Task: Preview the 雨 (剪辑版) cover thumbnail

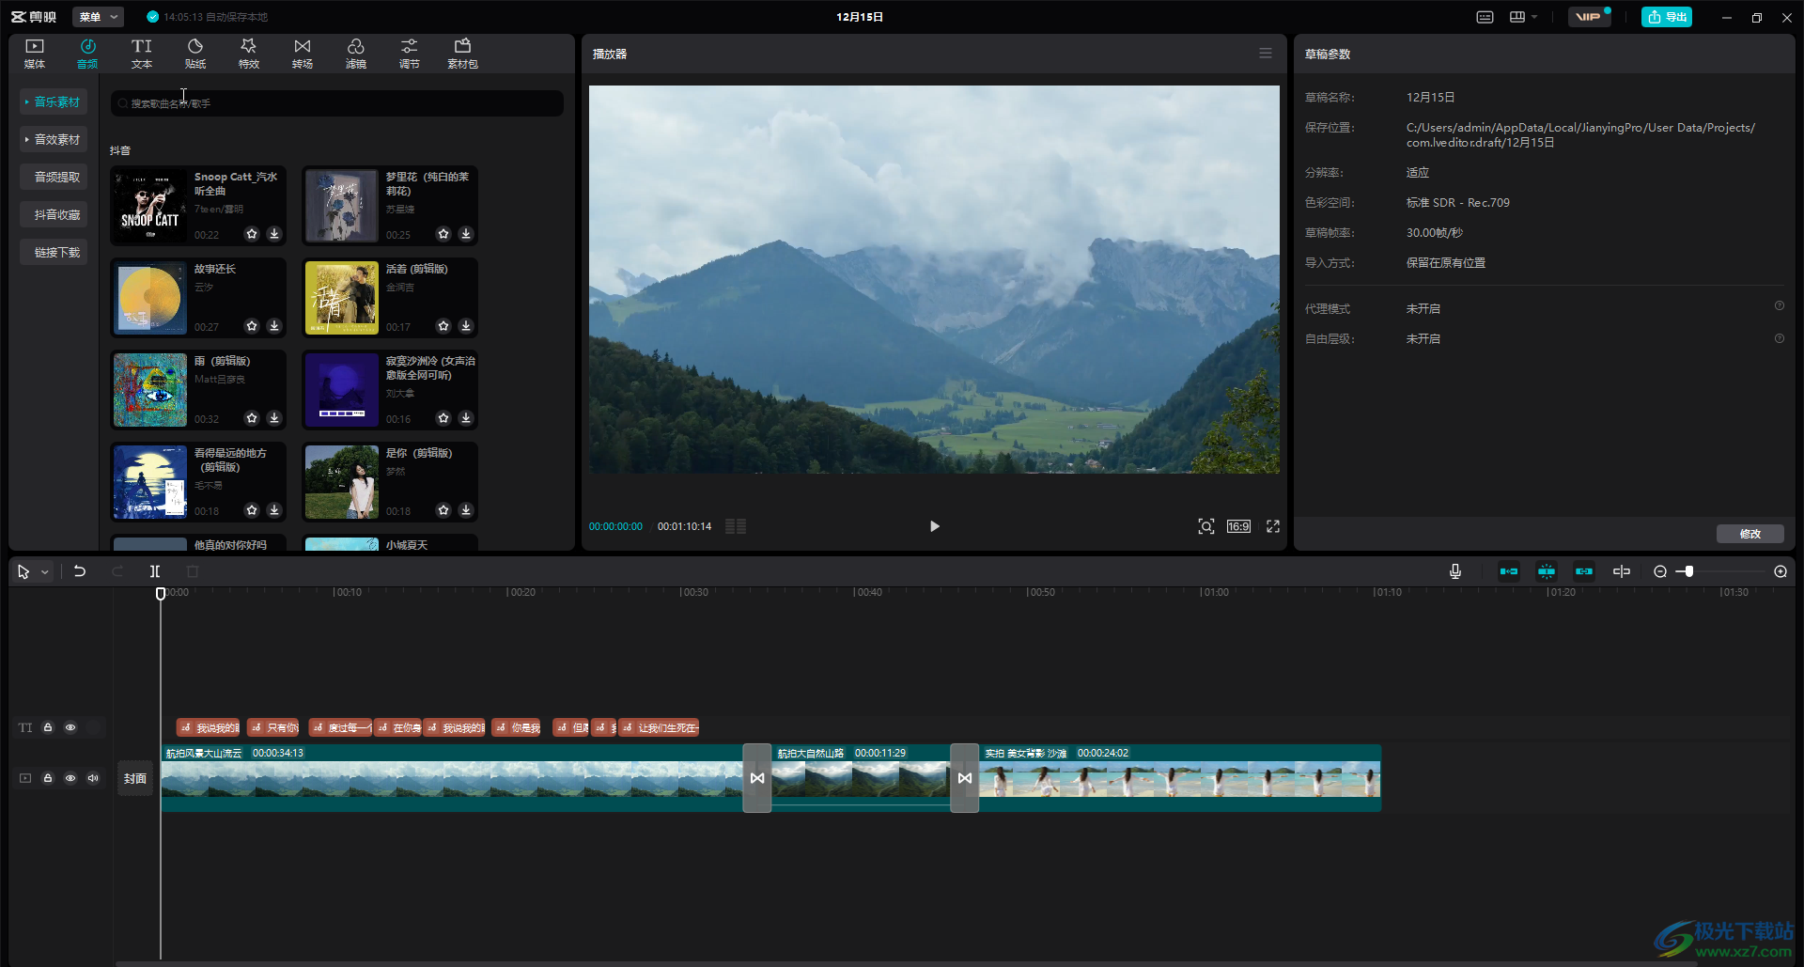Action: click(150, 390)
